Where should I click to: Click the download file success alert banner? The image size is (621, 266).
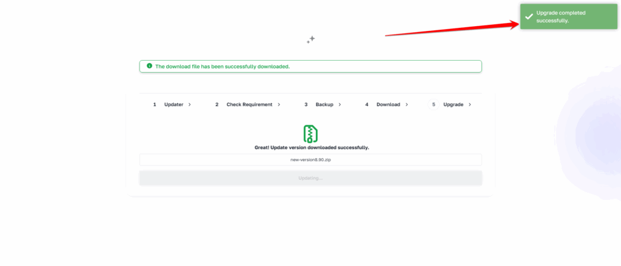[310, 66]
